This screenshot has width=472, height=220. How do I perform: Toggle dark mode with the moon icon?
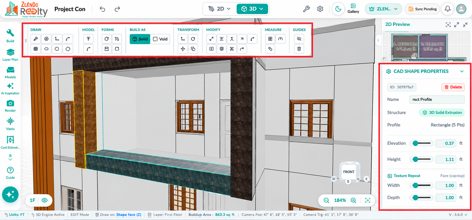338,9
